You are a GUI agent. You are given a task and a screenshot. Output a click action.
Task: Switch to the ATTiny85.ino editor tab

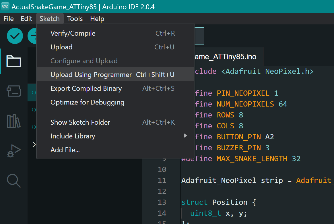click(229, 57)
